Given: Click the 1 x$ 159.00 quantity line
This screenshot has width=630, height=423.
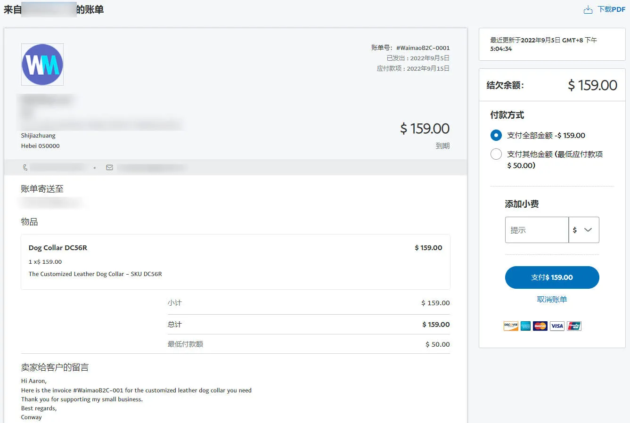Looking at the screenshot, I should 45,262.
